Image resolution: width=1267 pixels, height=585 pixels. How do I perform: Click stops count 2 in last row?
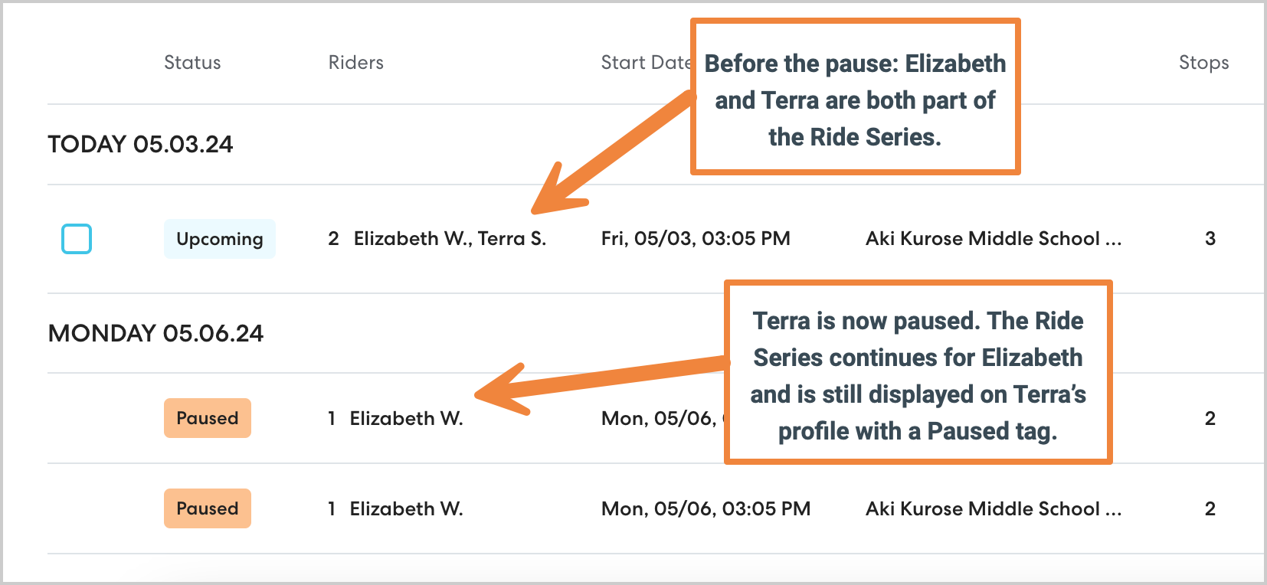coord(1210,508)
